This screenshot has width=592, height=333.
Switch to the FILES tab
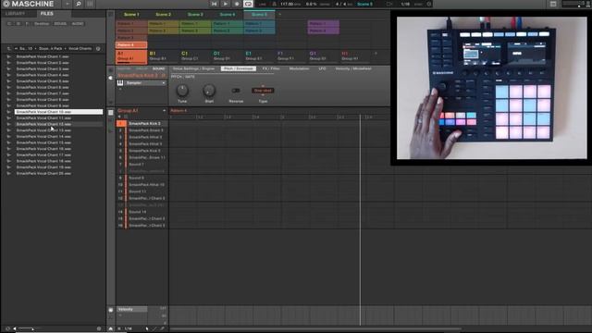[47, 14]
